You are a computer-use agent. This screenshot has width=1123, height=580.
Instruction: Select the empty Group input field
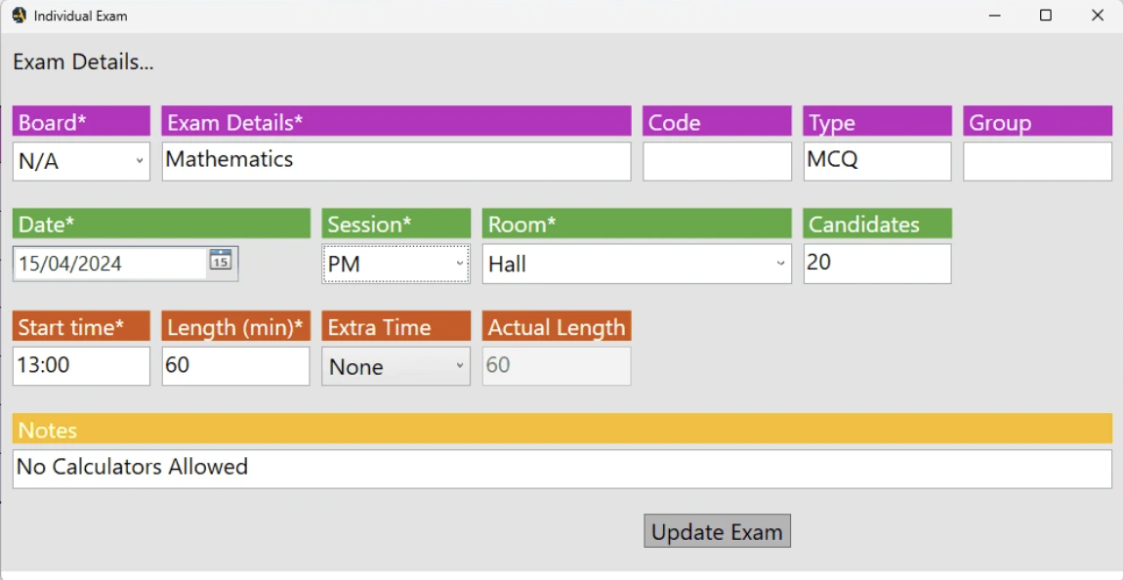click(x=1037, y=161)
